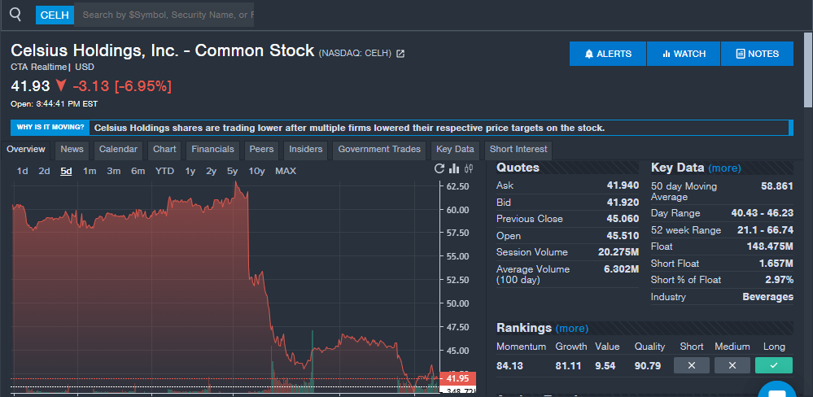The image size is (813, 397).
Task: Add CELH via the Watch button
Action: coord(684,54)
